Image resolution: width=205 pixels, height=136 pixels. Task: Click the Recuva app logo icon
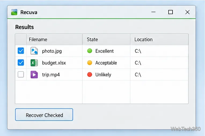[14, 12]
